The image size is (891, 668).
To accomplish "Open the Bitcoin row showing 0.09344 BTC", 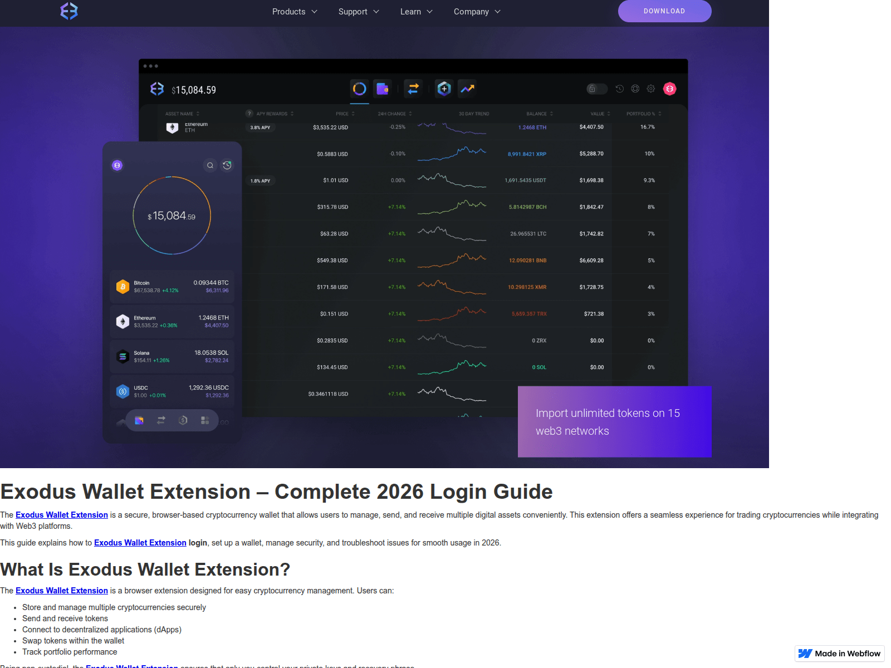I will coord(172,287).
